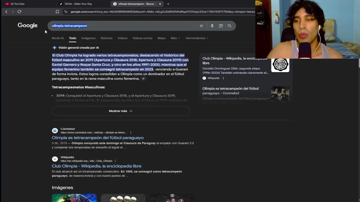
Task: Open Conmebol tetracampeón source card title
Action: click(230, 91)
